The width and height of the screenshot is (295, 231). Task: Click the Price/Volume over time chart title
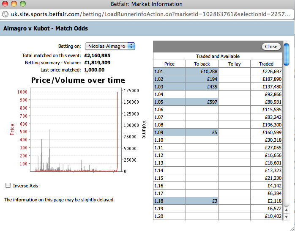tap(78, 80)
